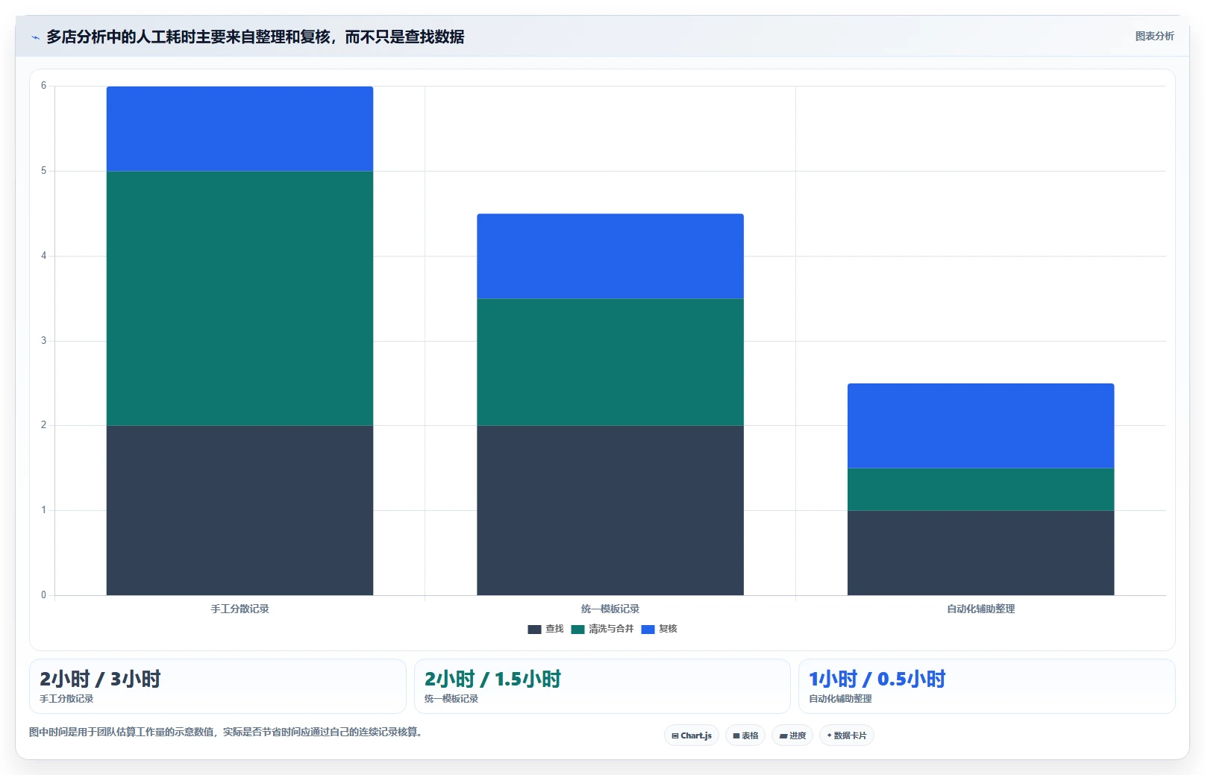Click the dark 查找 segment of 手工分散记录 bar
The width and height of the screenshot is (1205, 775).
(240, 510)
